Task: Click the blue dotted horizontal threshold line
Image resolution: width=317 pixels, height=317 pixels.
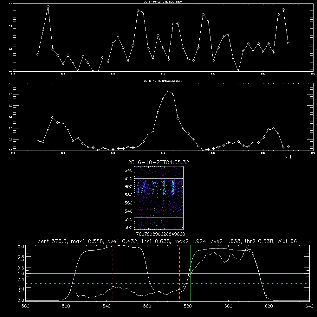Action: point(167,284)
